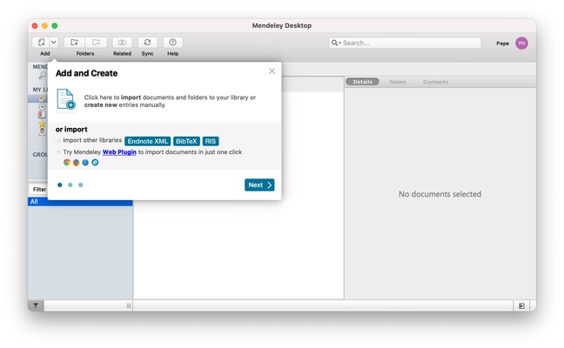The image size is (564, 348).
Task: Click the Next button in tour popup
Action: click(x=259, y=184)
